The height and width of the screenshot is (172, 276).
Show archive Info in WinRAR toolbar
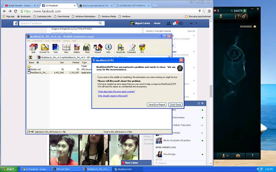(x=108, y=49)
